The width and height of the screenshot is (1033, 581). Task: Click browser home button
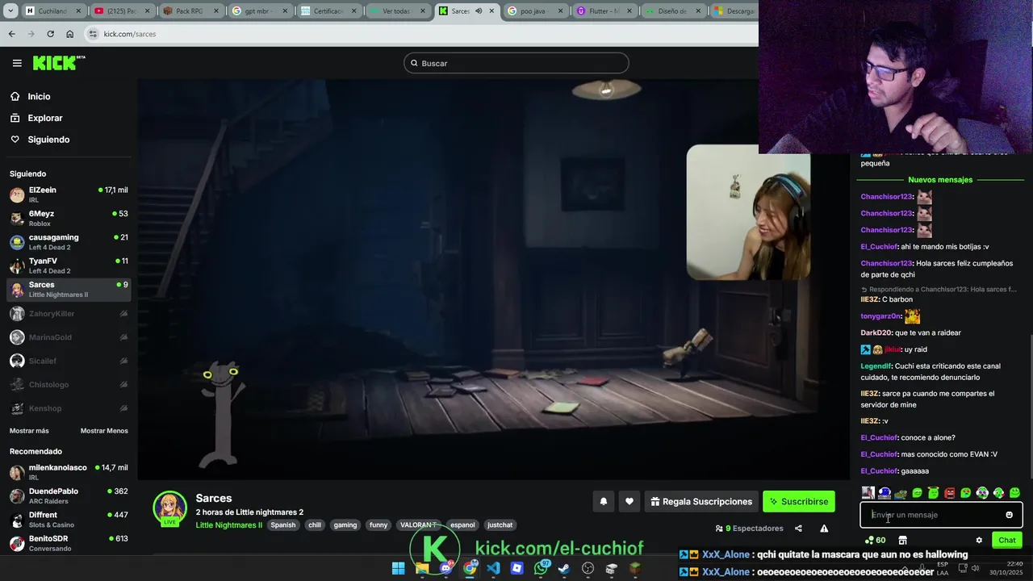click(x=69, y=34)
